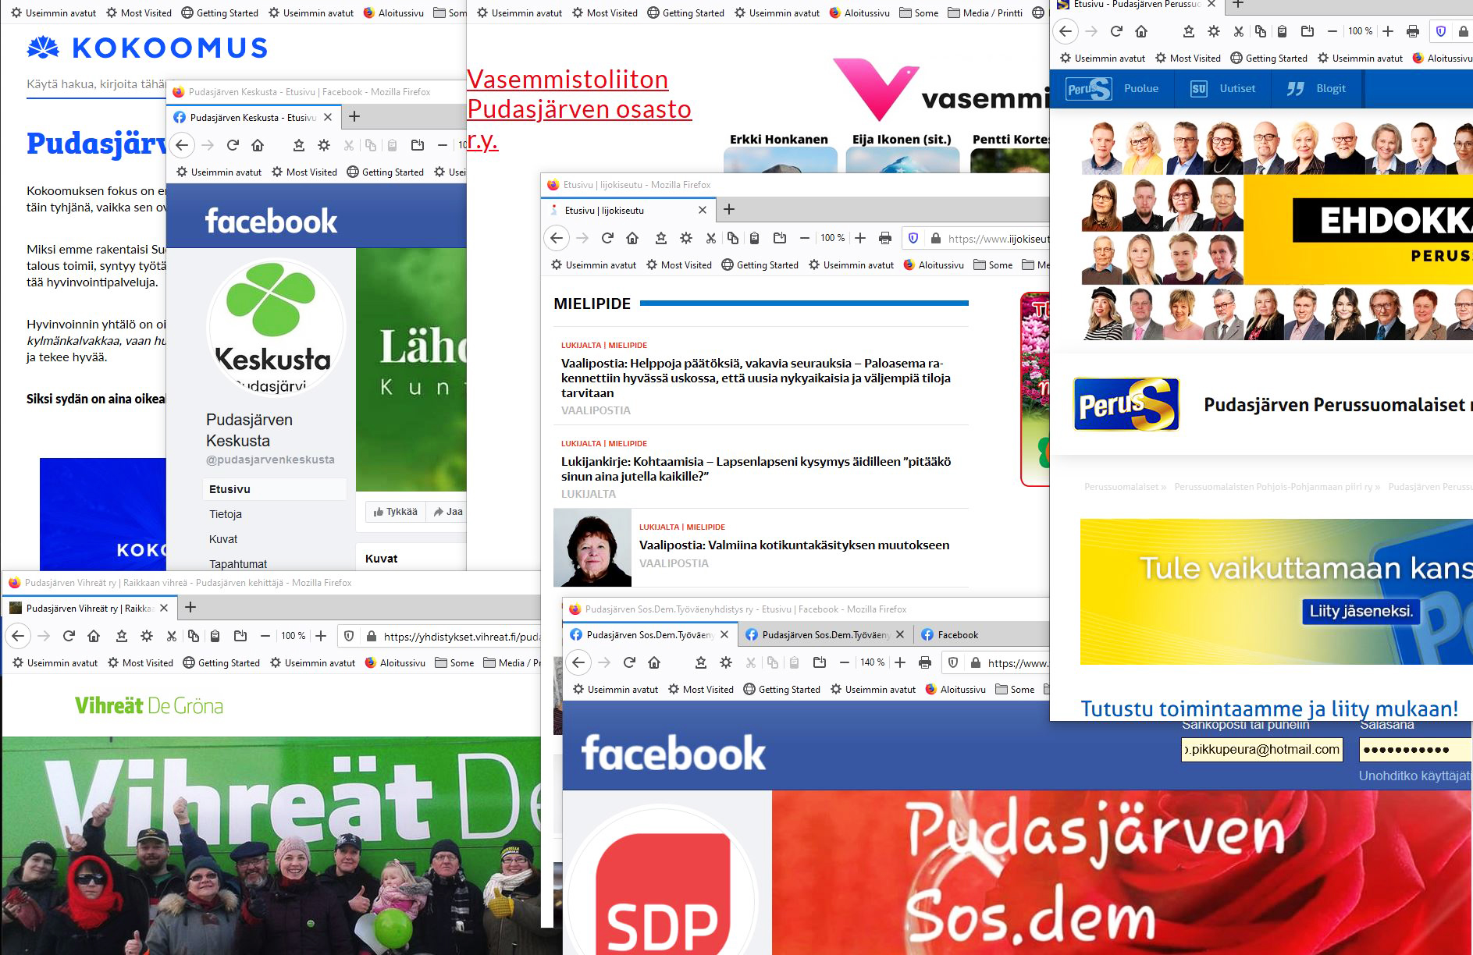Zoom in with the plus icon in the Iijokiseutu window
The width and height of the screenshot is (1473, 955).
click(860, 238)
